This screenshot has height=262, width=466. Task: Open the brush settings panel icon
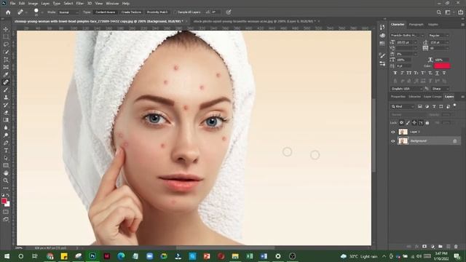point(382,55)
